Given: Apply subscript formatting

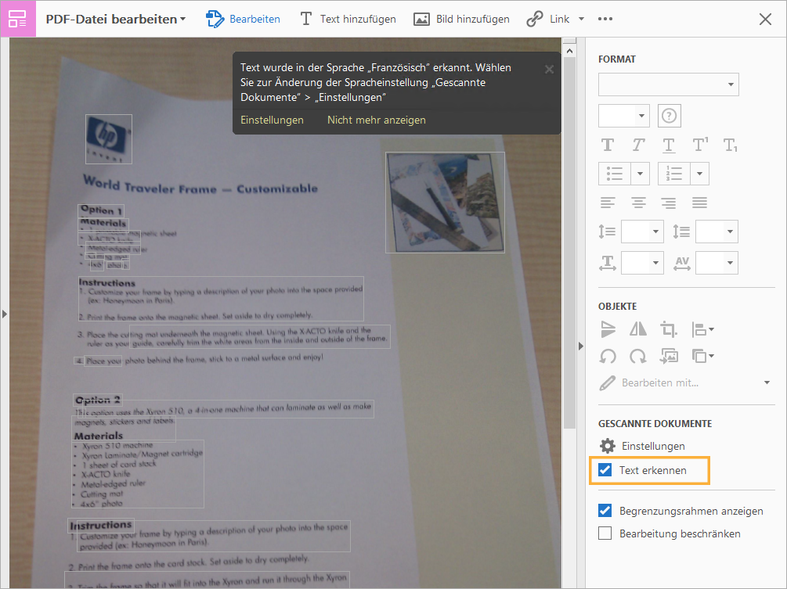Looking at the screenshot, I should 730,145.
